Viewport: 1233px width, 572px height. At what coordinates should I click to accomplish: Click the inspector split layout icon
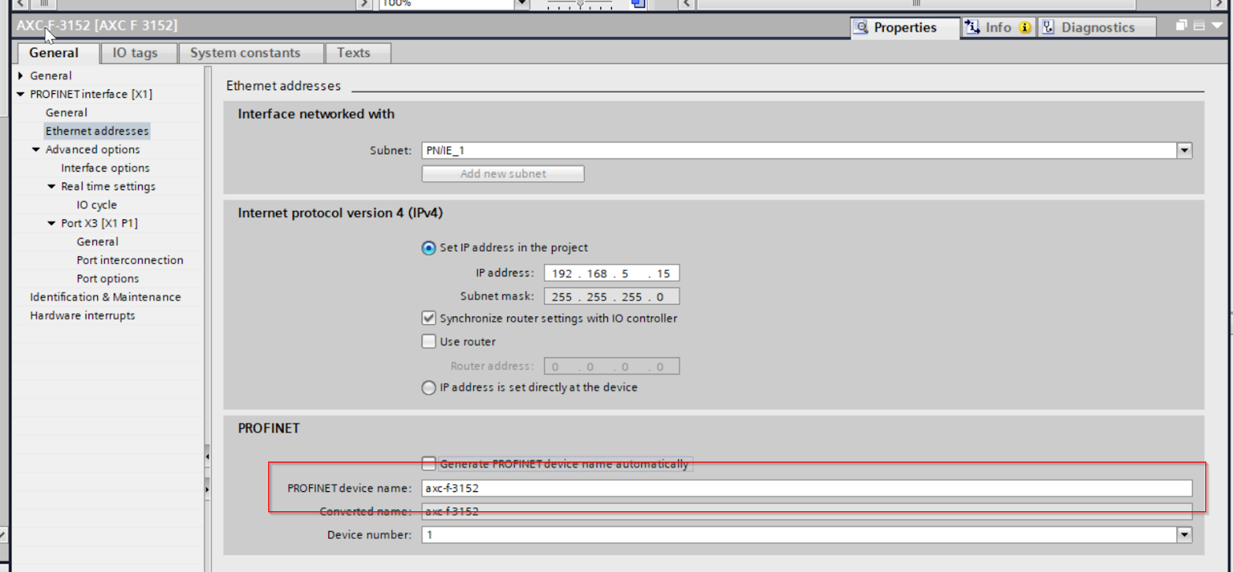1199,25
